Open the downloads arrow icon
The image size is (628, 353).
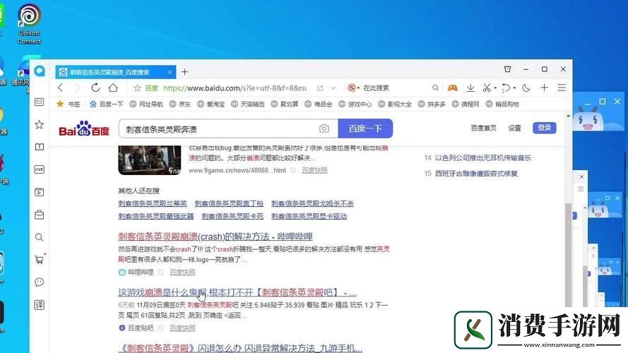pyautogui.click(x=470, y=88)
